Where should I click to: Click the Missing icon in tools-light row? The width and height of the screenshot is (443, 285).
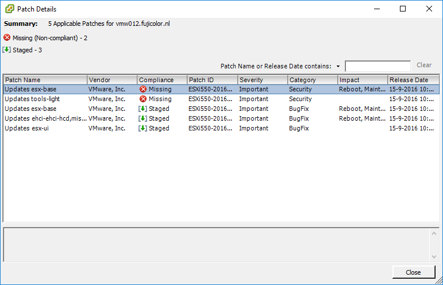point(143,99)
